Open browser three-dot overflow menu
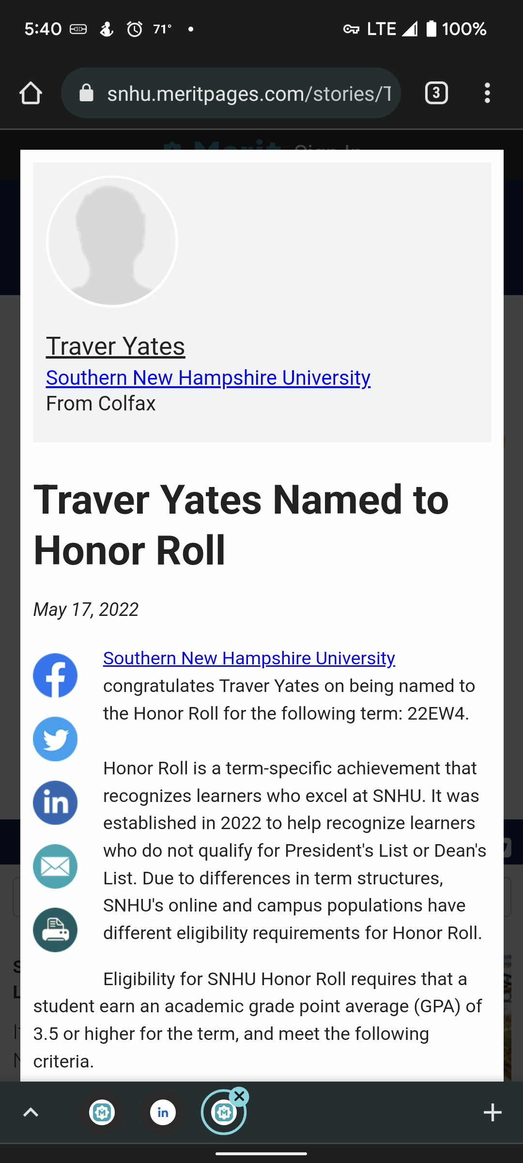This screenshot has height=1163, width=523. tap(487, 93)
